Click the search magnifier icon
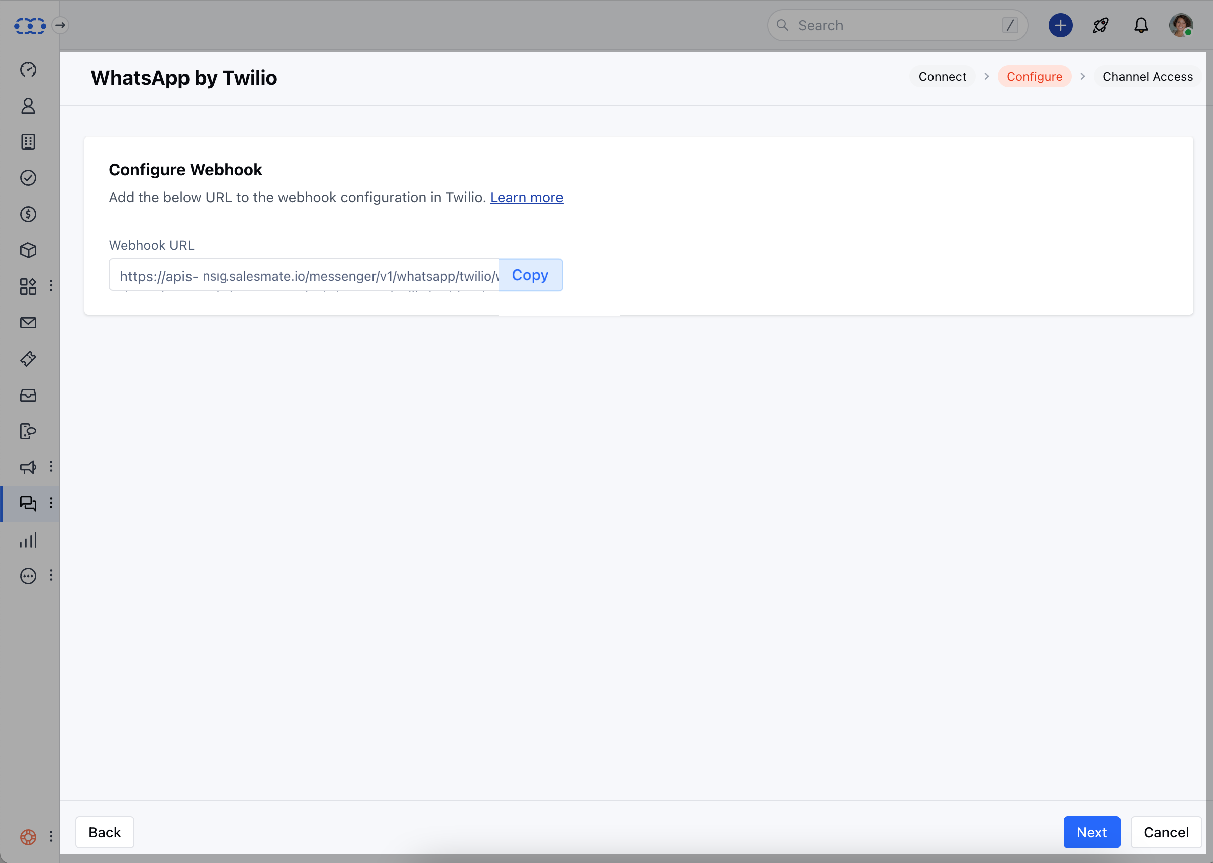Screen dimensions: 1213x863 (x=782, y=25)
